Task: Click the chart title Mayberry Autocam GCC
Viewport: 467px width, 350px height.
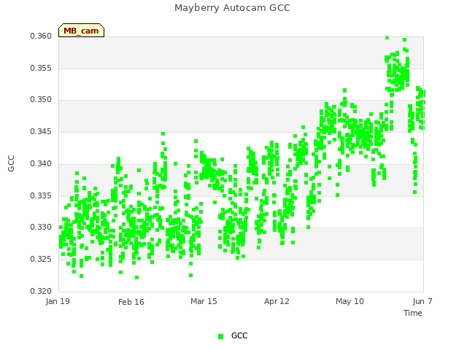Action: (232, 8)
